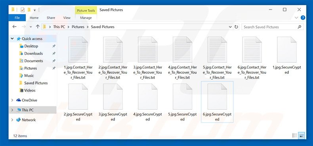Minimize the Saved Pictures window
This screenshot has width=313, height=146.
(x=271, y=10)
